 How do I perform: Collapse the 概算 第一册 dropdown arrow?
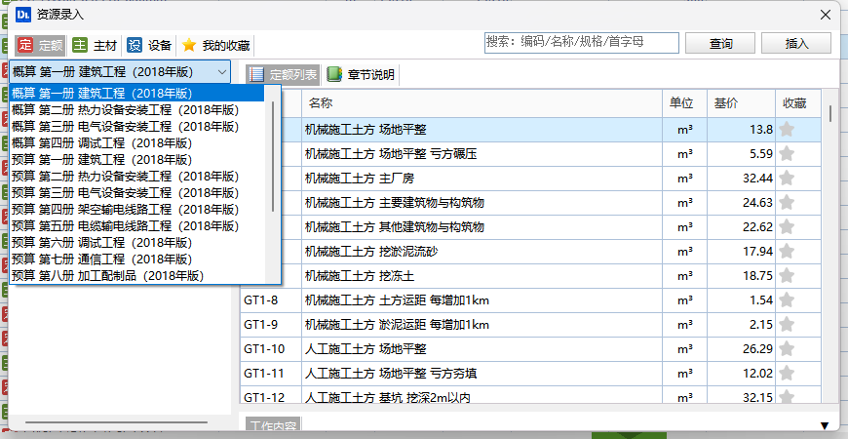pos(222,72)
